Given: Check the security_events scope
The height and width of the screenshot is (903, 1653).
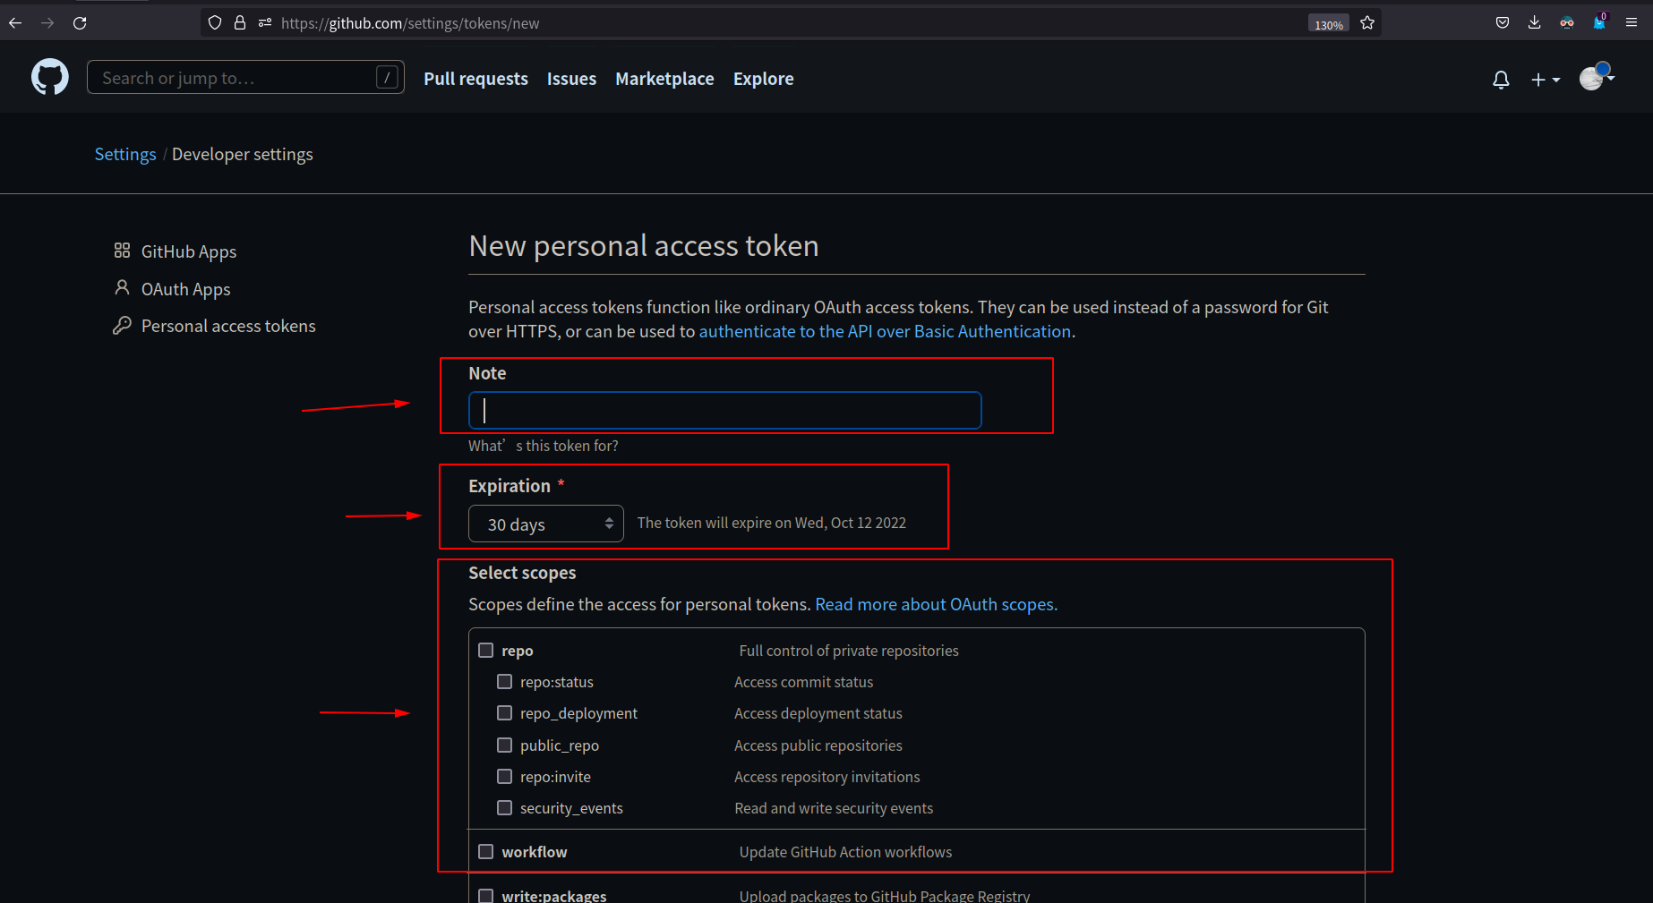Looking at the screenshot, I should 505,808.
